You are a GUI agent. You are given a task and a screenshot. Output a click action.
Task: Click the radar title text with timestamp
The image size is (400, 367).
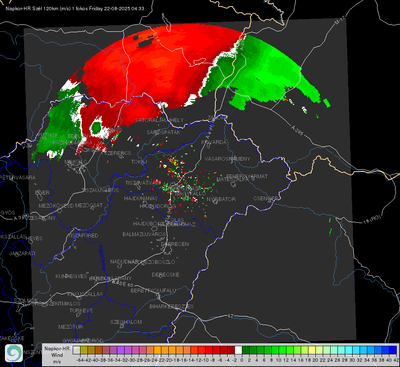pos(75,9)
